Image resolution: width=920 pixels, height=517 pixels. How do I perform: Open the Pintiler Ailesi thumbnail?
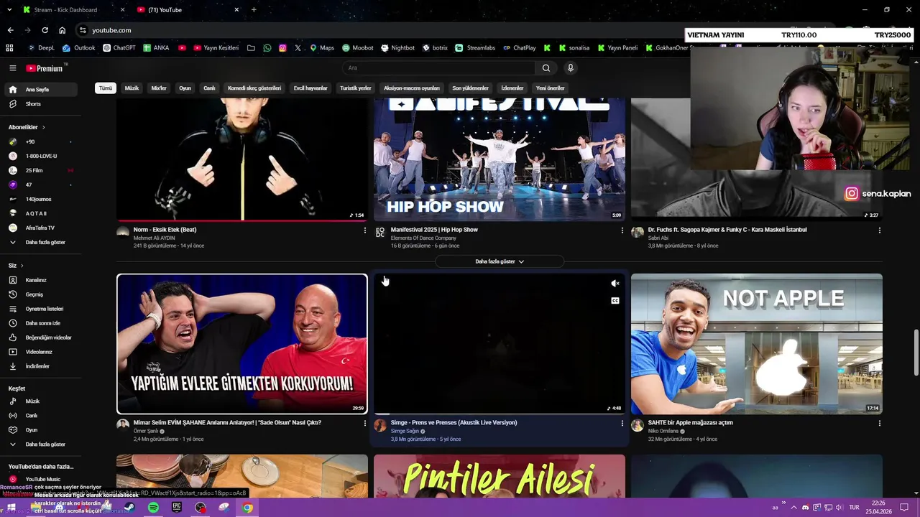(x=500, y=475)
